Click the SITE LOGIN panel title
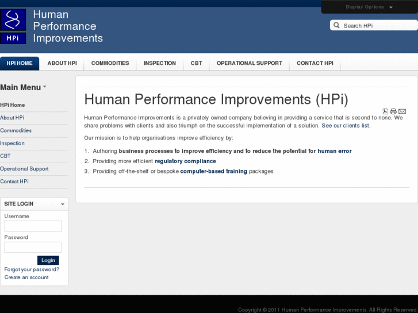The width and height of the screenshot is (418, 313). [x=18, y=204]
